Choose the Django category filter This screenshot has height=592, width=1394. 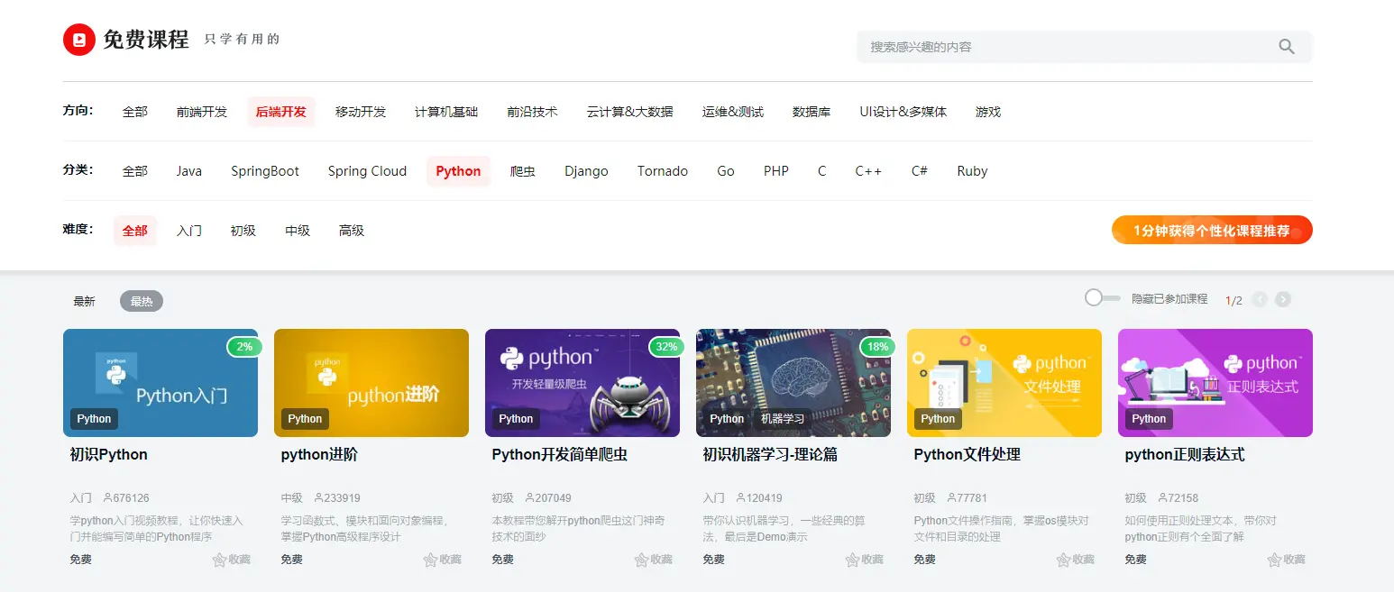[x=586, y=170]
